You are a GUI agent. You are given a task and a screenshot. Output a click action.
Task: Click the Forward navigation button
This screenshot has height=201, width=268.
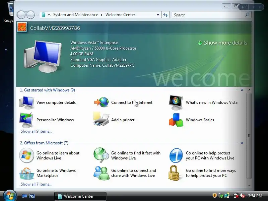pyautogui.click(x=30, y=15)
